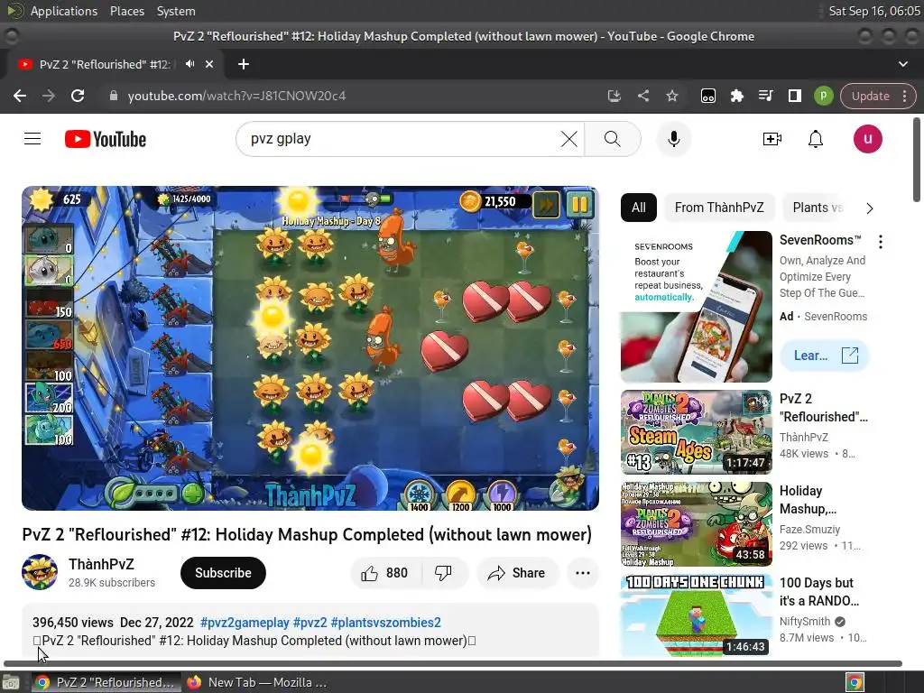Image resolution: width=924 pixels, height=693 pixels.
Task: Reload the page
Action: [78, 96]
